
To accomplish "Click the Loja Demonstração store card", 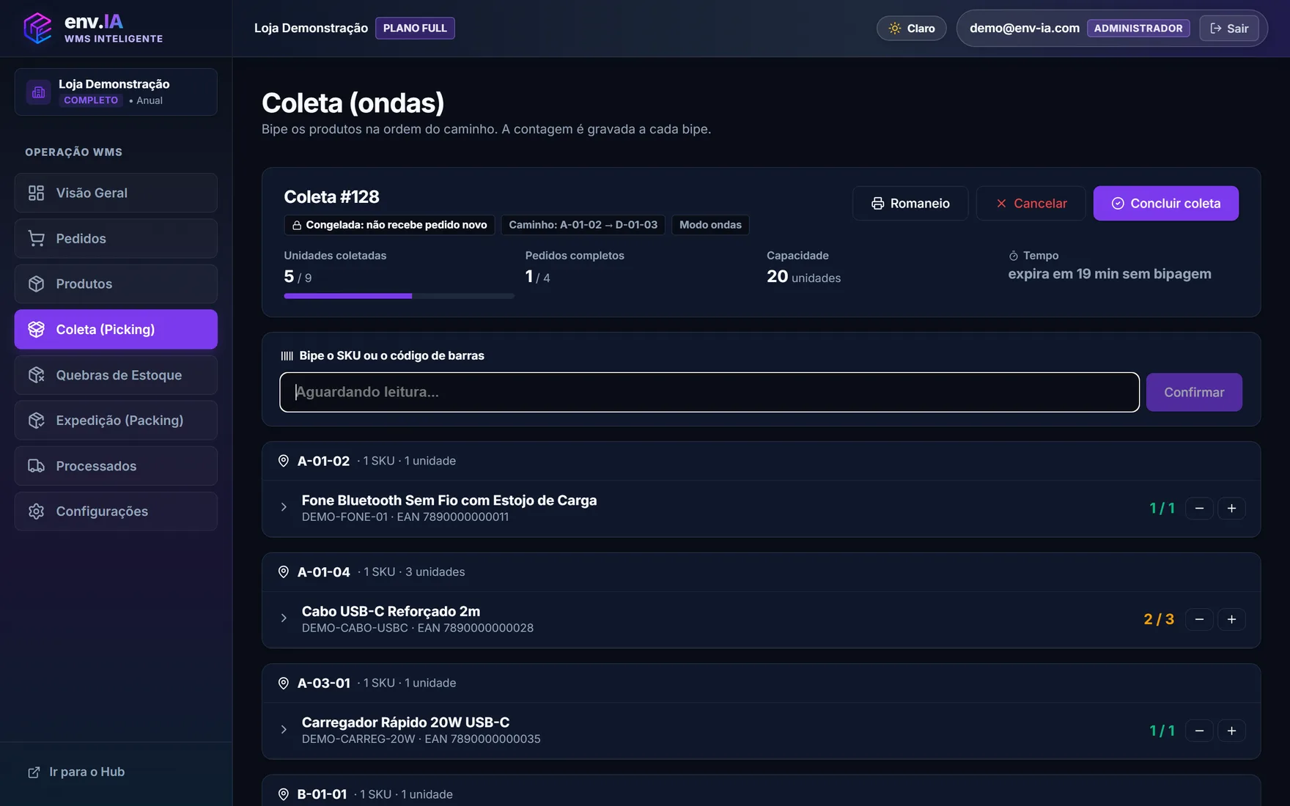I will 116,92.
